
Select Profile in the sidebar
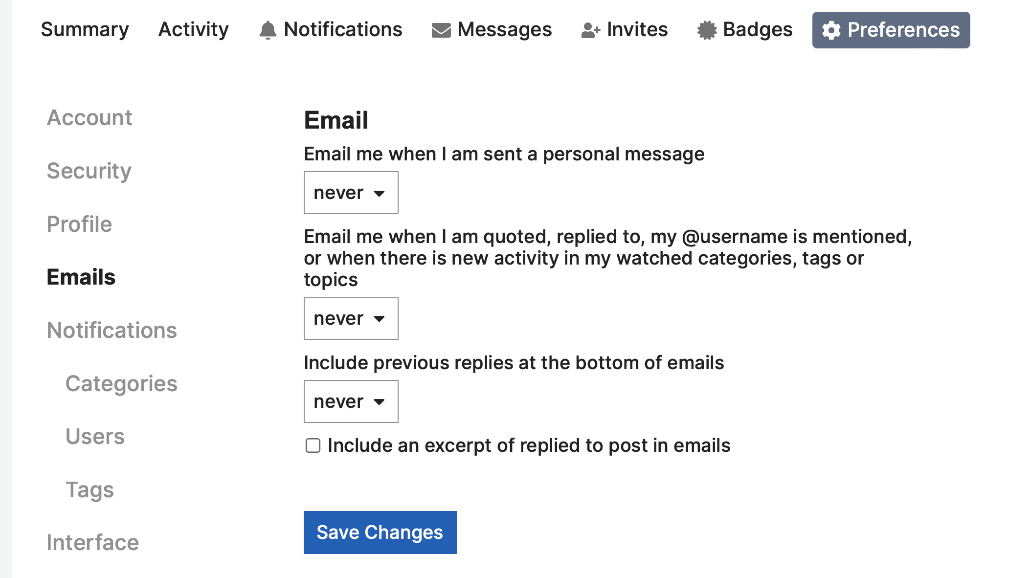pyautogui.click(x=79, y=224)
